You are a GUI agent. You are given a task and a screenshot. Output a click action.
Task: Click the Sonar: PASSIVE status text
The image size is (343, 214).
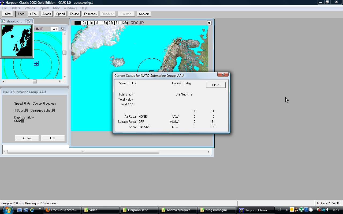click(140, 127)
